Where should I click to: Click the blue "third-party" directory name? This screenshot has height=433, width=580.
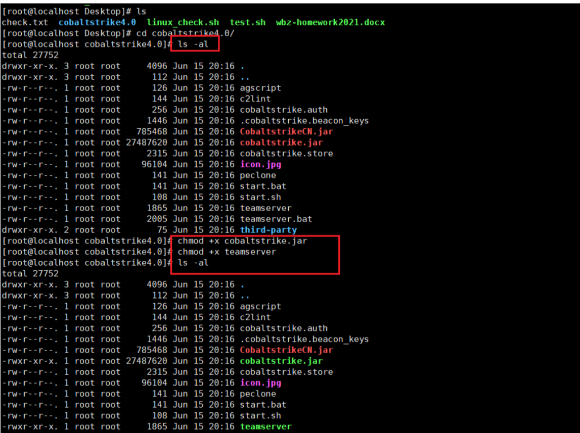click(268, 230)
